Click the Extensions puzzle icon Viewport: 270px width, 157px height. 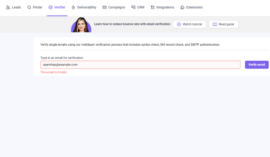(182, 7)
